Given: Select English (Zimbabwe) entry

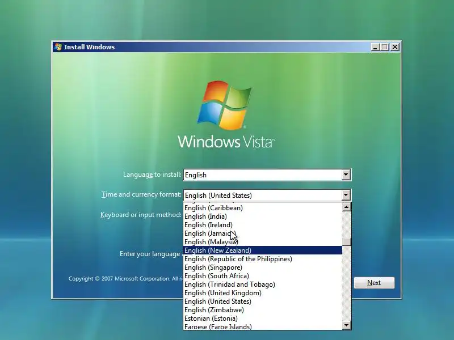Looking at the screenshot, I should pyautogui.click(x=263, y=310).
